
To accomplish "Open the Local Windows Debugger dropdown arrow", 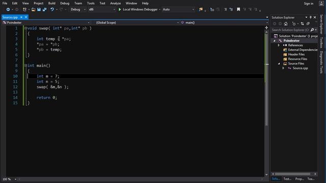I will [159, 10].
